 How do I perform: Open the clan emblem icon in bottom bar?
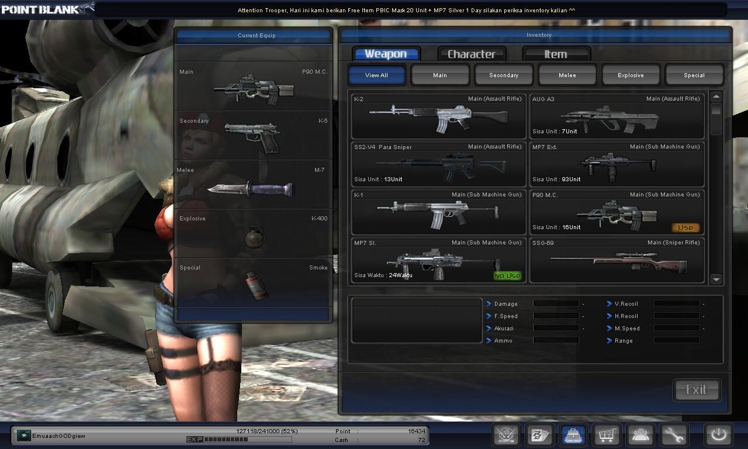[x=506, y=435]
